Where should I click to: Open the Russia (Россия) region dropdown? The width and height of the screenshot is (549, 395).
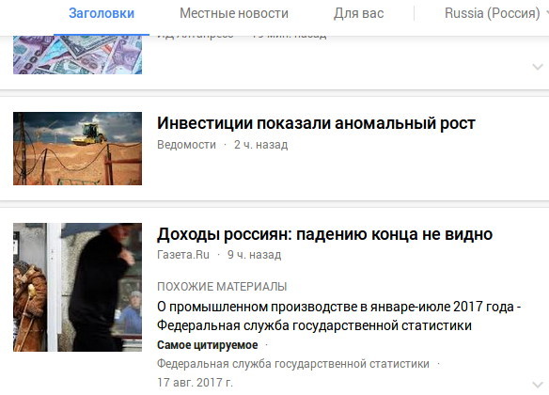494,14
